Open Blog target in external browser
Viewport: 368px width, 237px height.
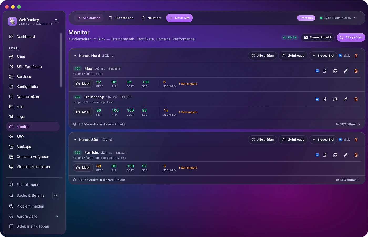pos(325,71)
